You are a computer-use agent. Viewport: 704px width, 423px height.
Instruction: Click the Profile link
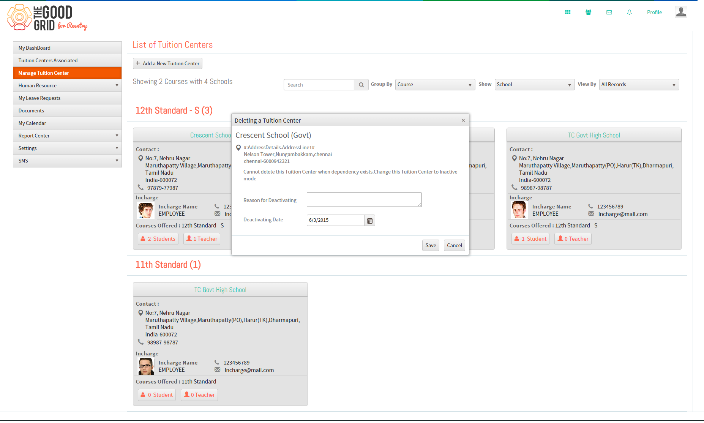coord(654,12)
